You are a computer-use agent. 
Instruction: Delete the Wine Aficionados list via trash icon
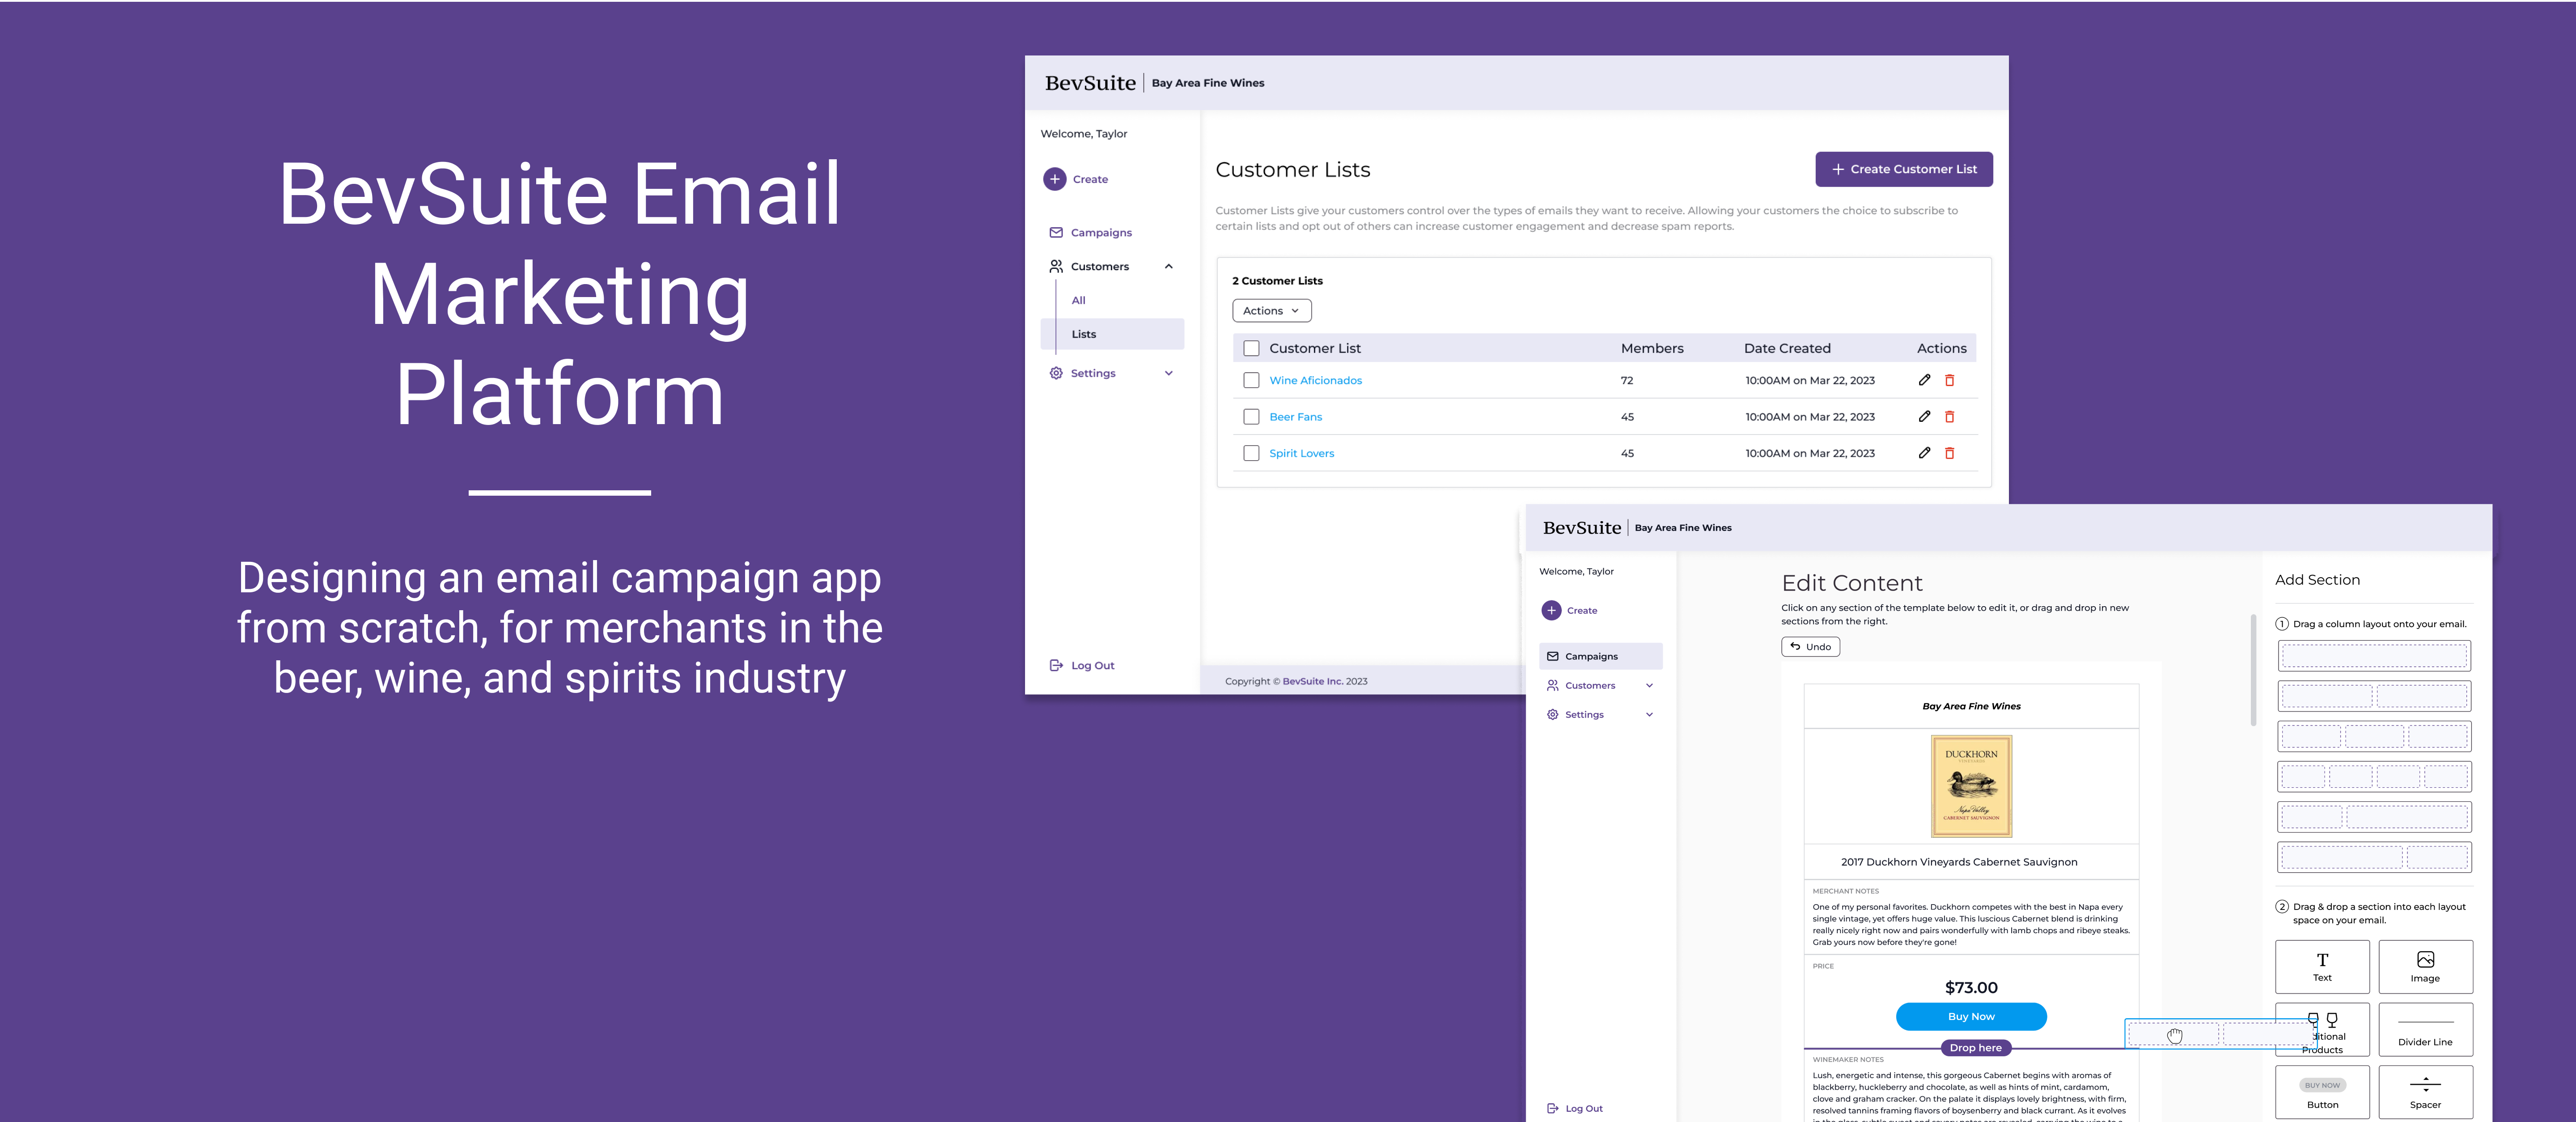point(1949,380)
